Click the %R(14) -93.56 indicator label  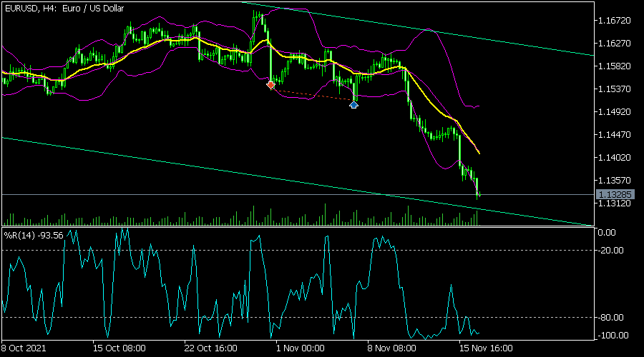click(x=34, y=236)
